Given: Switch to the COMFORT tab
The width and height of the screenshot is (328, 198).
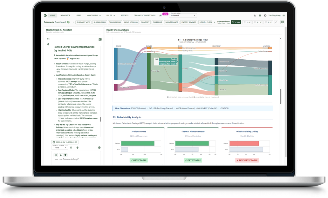Looking at the screenshot, I should click(145, 22).
